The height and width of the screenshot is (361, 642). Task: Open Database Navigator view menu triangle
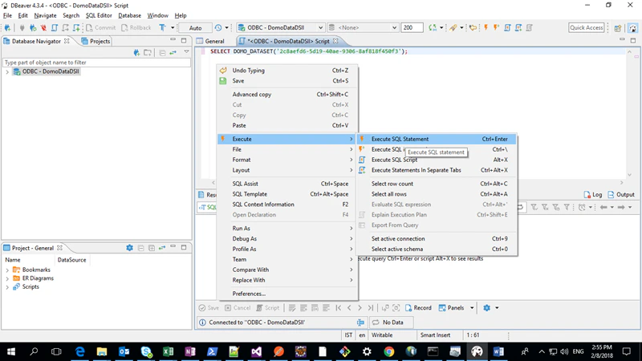pos(186,52)
